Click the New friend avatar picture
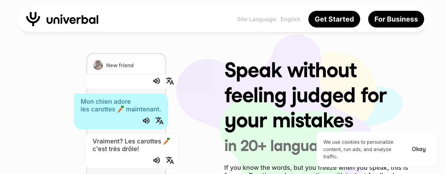The image size is (445, 174). click(x=98, y=65)
